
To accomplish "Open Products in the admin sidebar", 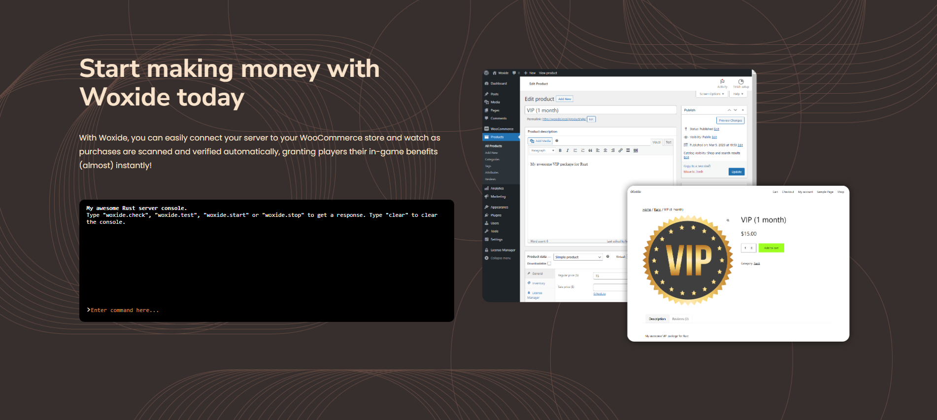I will point(497,137).
